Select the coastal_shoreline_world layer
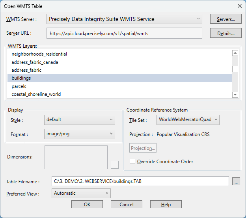 click(36, 94)
